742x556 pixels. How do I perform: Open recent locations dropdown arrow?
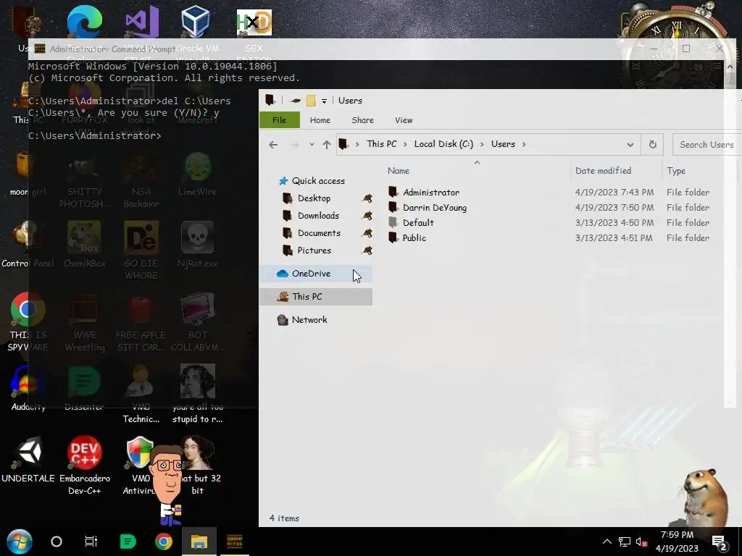pos(312,145)
